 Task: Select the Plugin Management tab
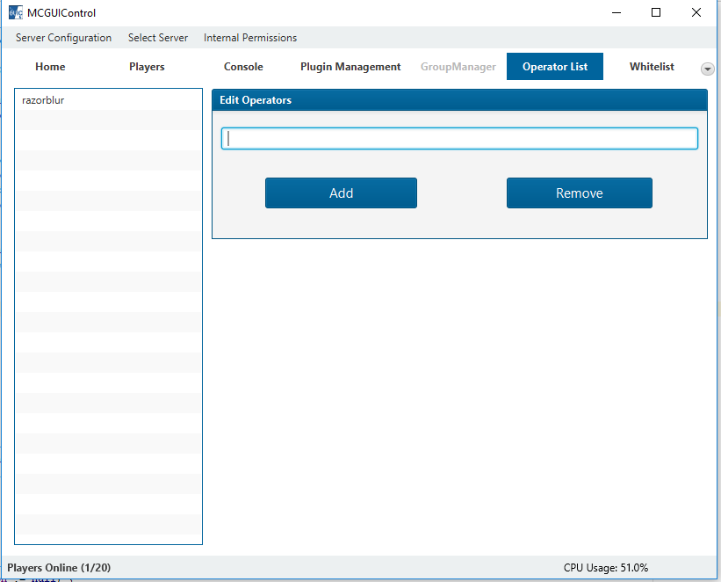tap(350, 67)
